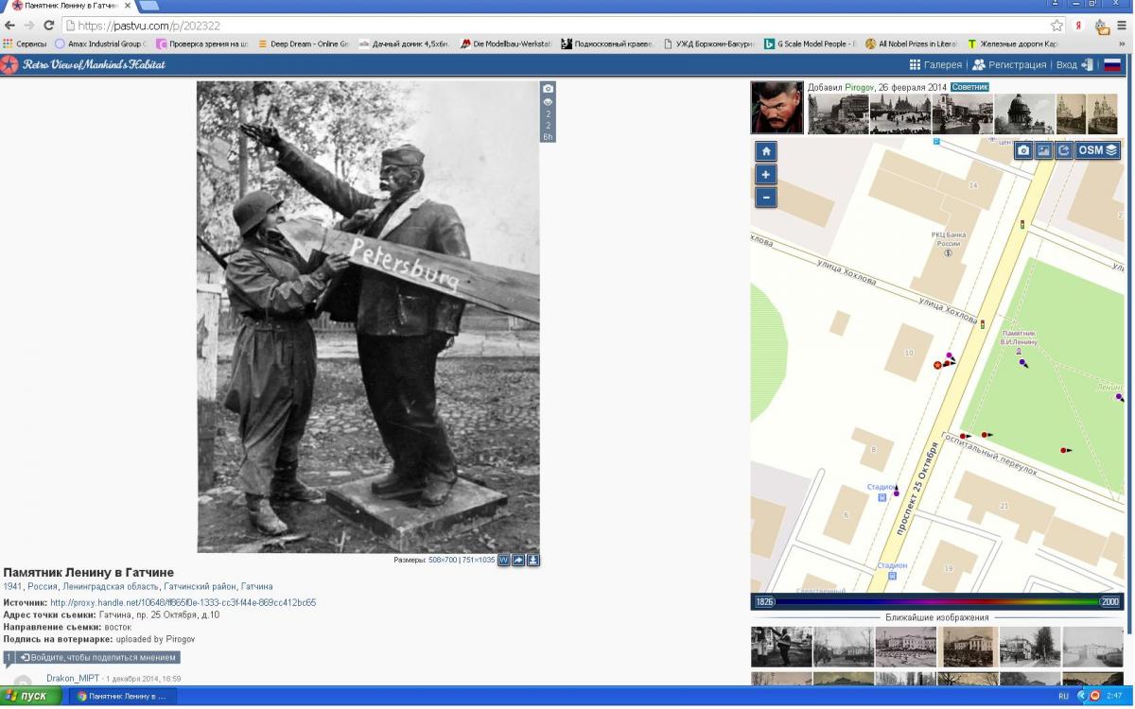1135x709 pixels.
Task: Download the photo with the download icon
Action: tap(533, 560)
